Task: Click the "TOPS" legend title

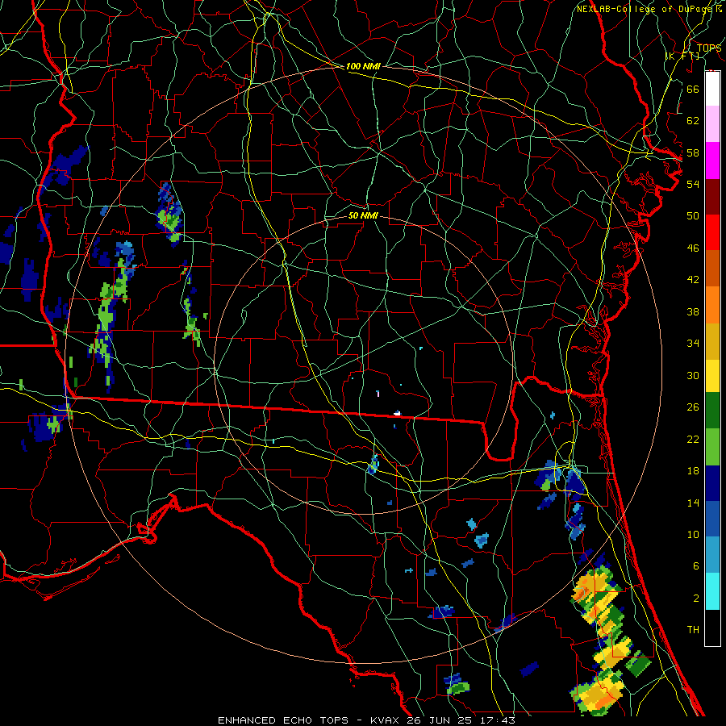Action: point(709,48)
